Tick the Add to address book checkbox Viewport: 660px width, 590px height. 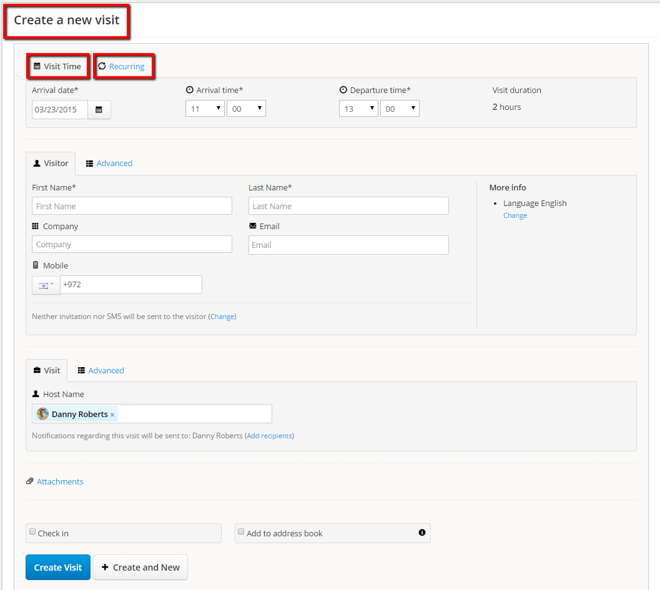pos(241,532)
